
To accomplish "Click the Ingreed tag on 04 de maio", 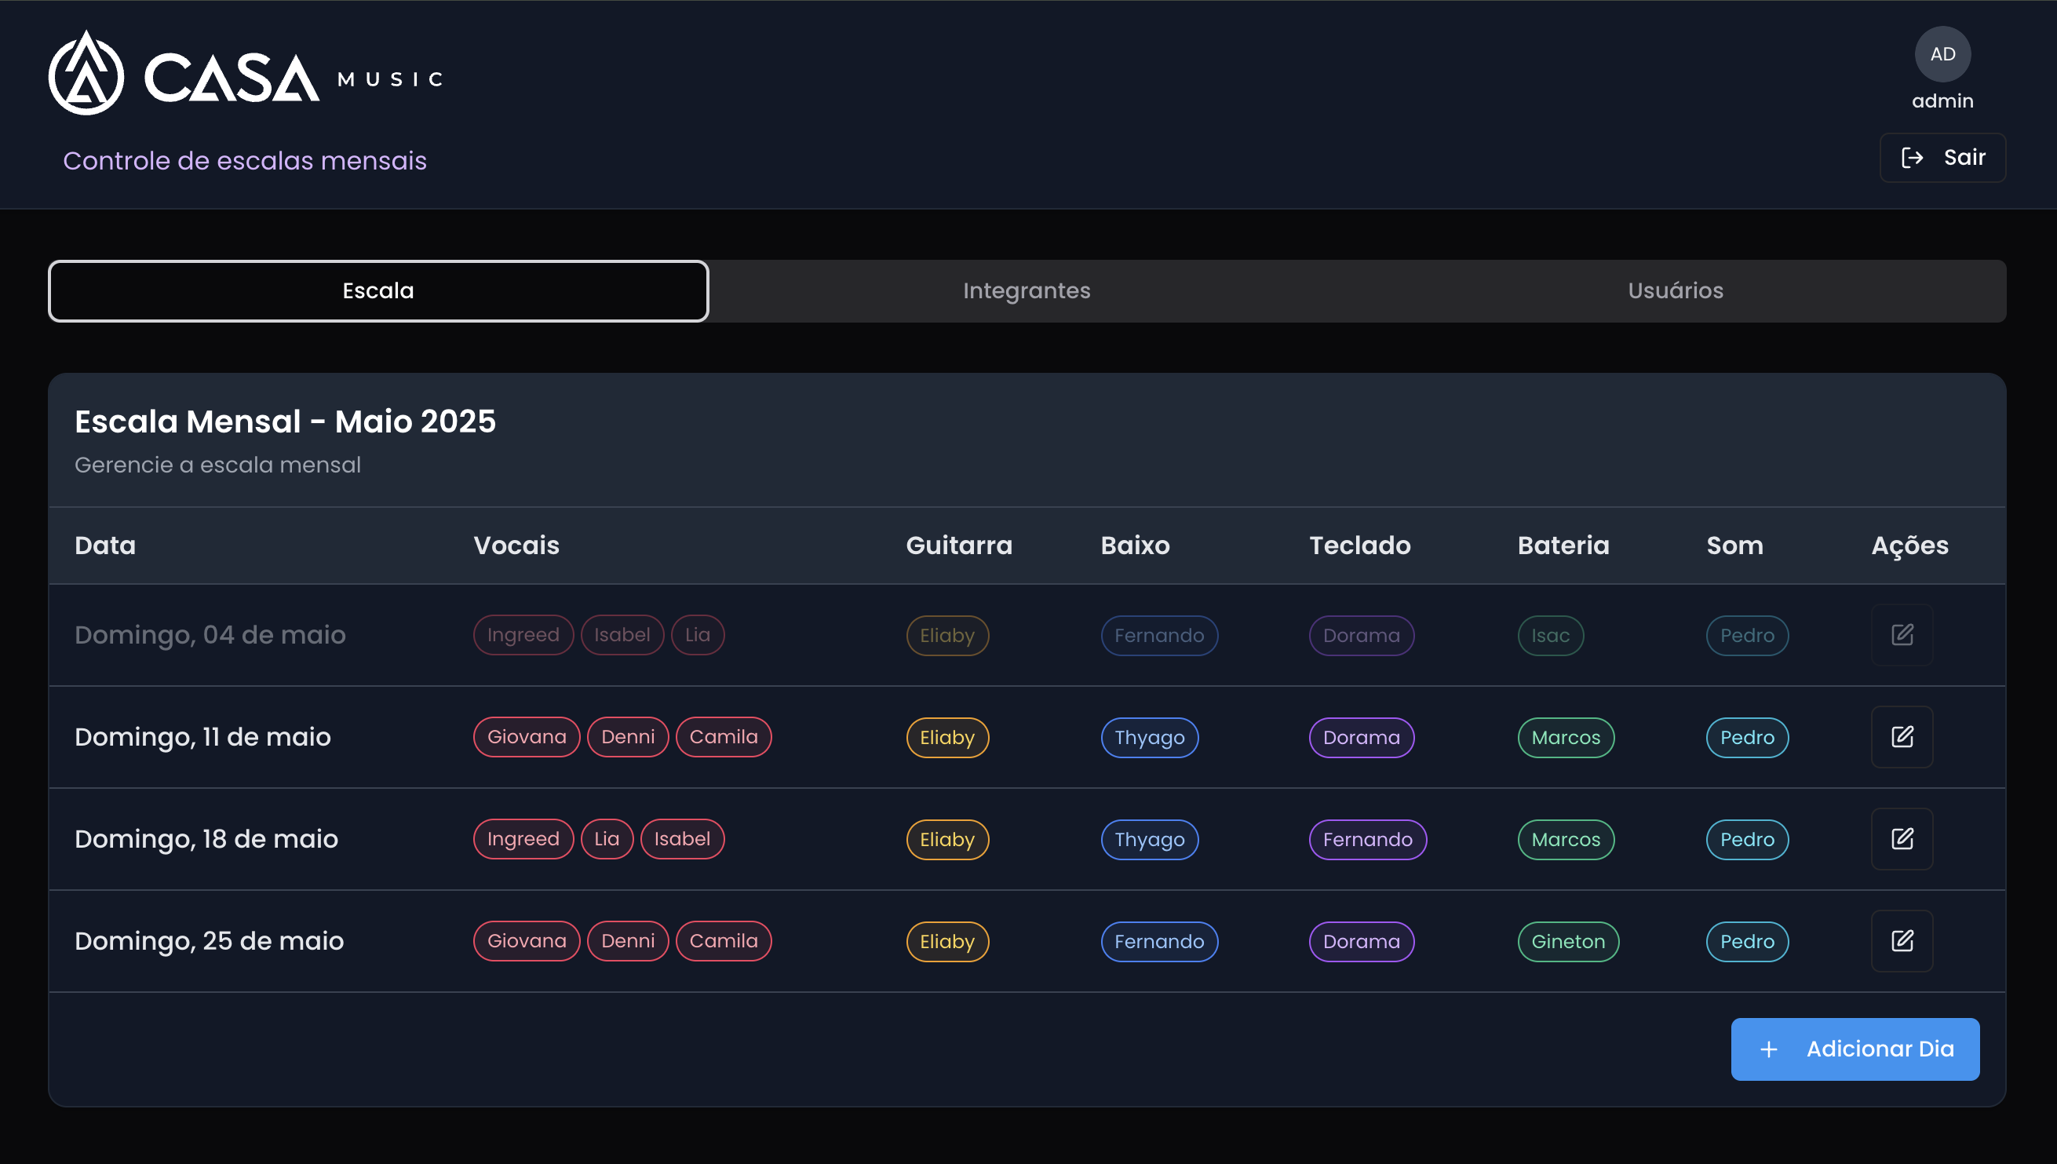I will click(523, 635).
